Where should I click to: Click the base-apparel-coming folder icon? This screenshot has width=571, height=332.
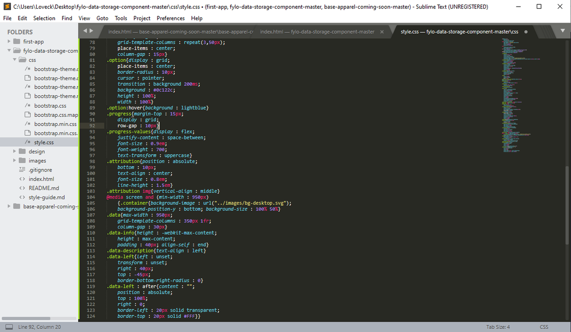[x=17, y=206]
